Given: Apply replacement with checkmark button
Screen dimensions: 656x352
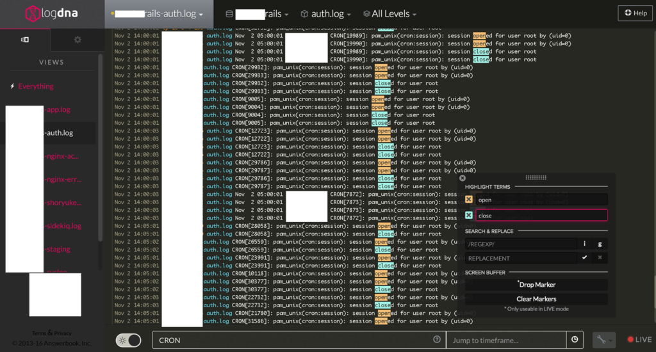Looking at the screenshot, I should coord(584,258).
